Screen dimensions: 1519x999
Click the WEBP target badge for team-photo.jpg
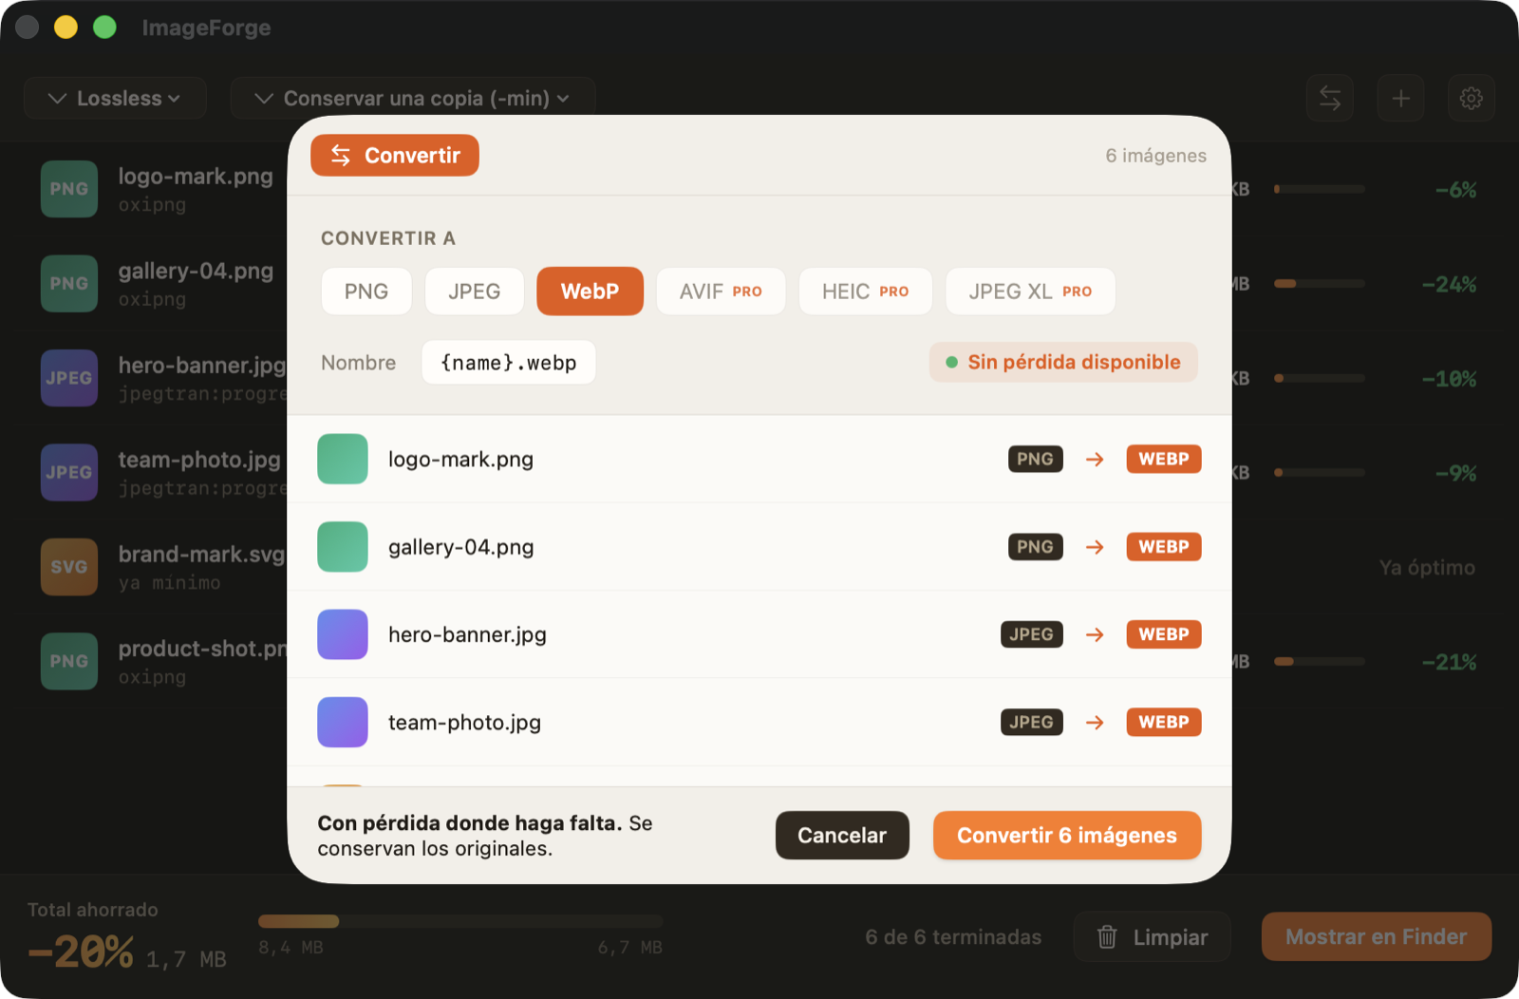1164,722
